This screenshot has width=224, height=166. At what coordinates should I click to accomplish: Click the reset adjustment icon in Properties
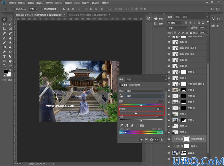coord(151,139)
